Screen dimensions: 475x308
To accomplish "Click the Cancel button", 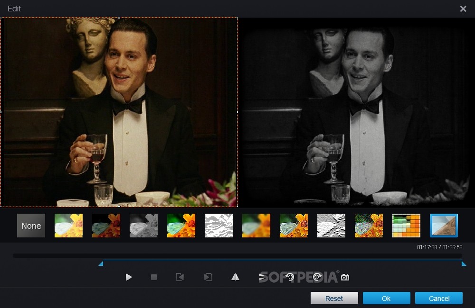I will pos(439,299).
